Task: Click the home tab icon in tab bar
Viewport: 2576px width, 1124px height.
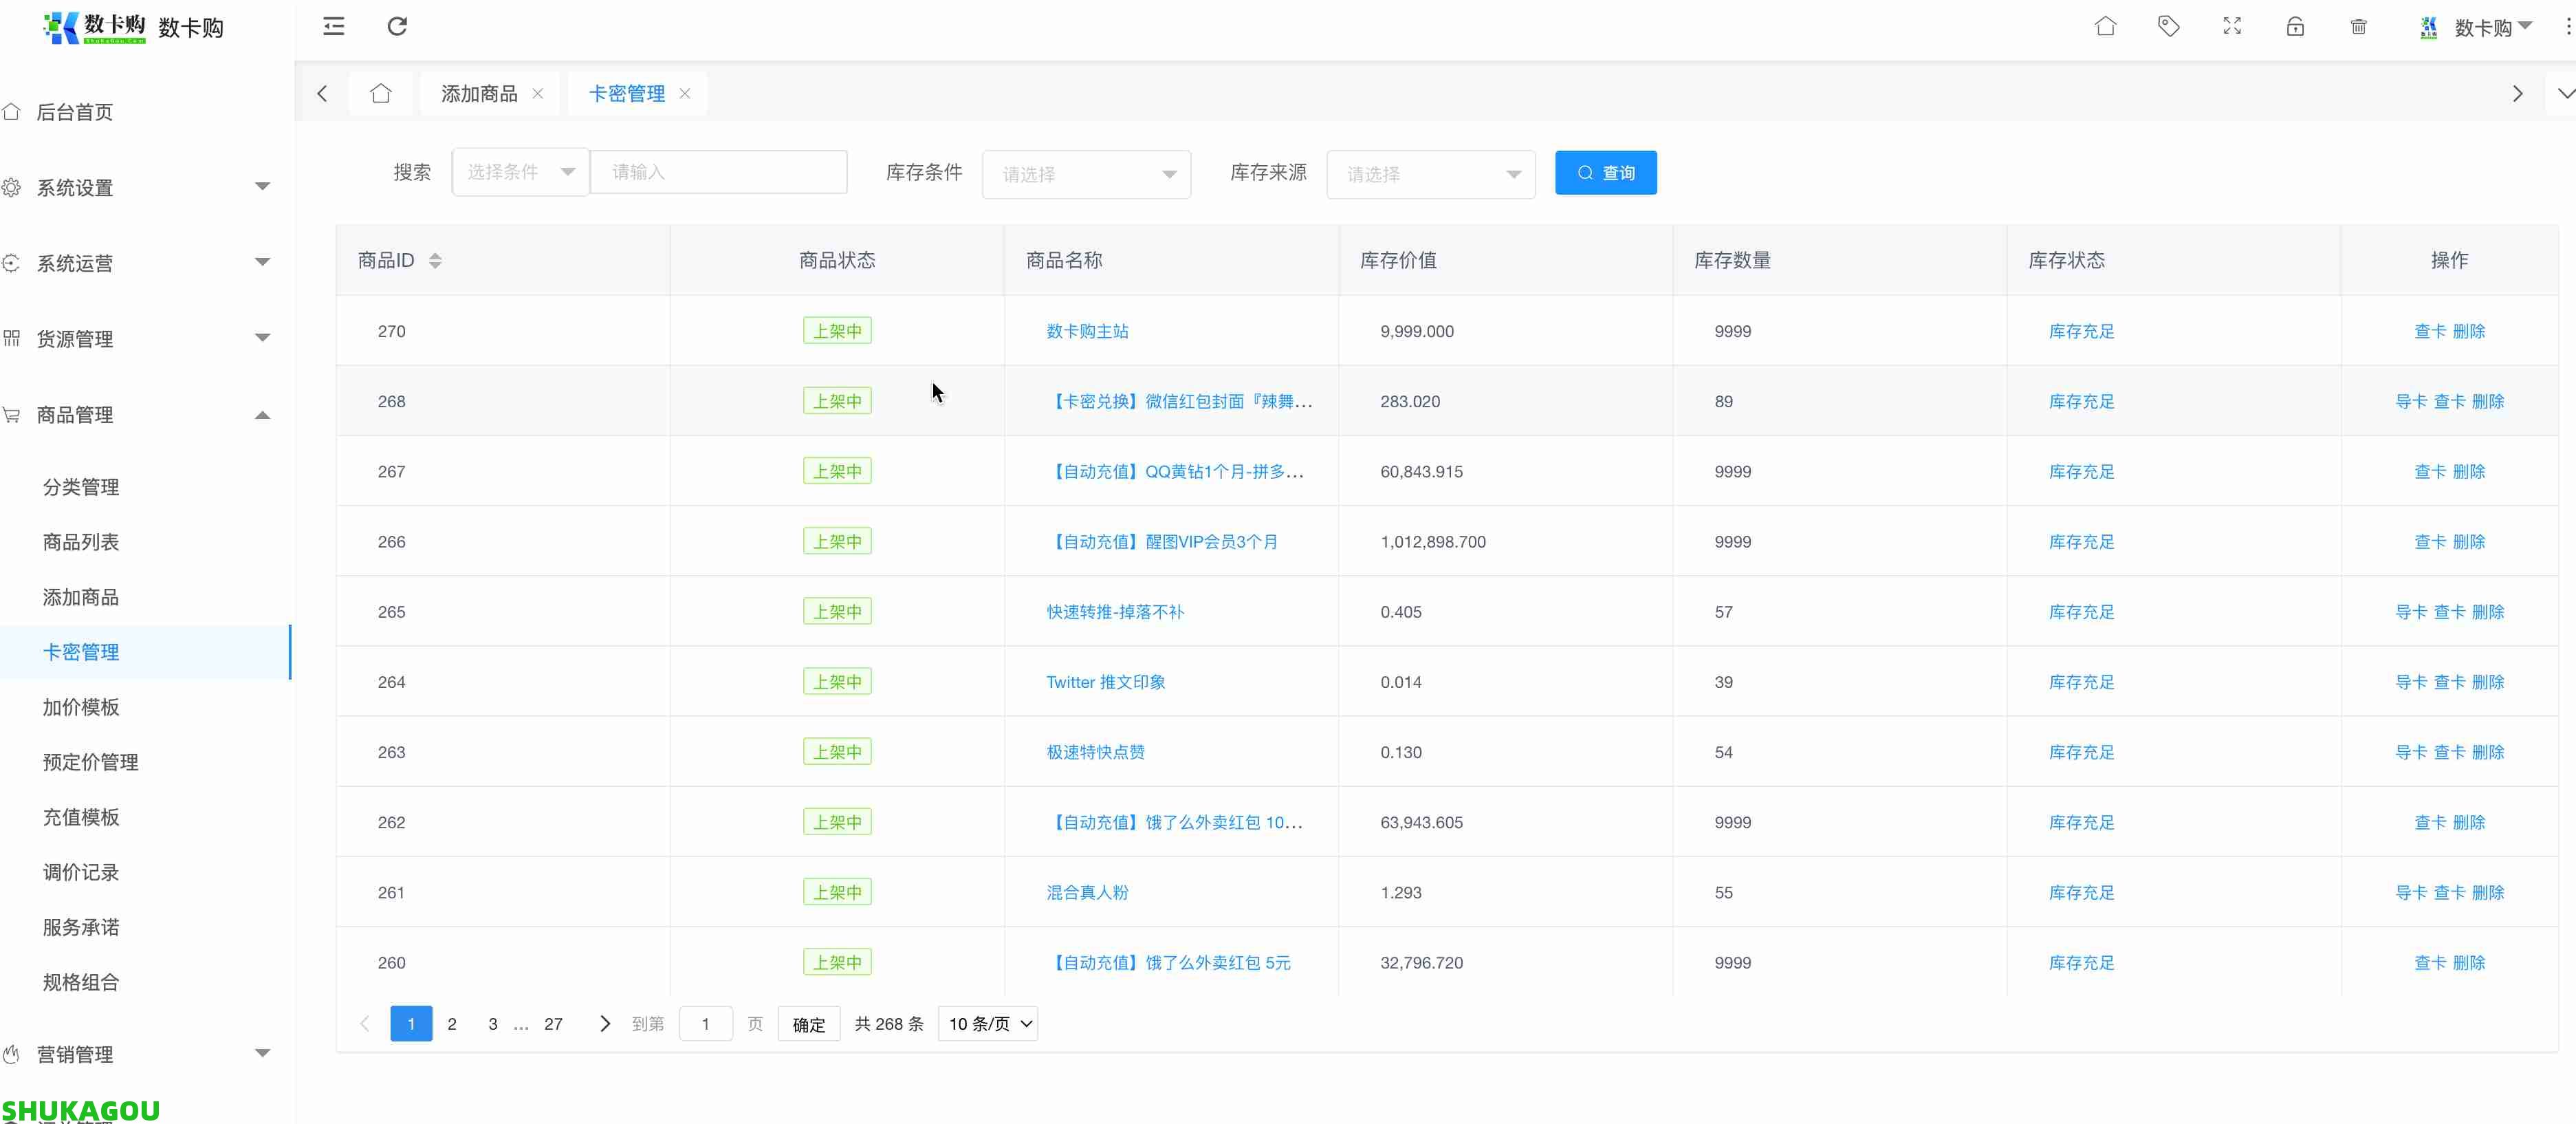Action: click(380, 94)
